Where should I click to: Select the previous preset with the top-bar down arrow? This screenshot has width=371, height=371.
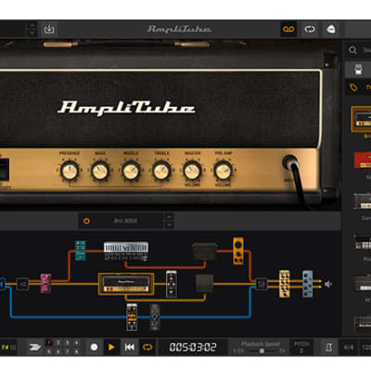(x=32, y=33)
